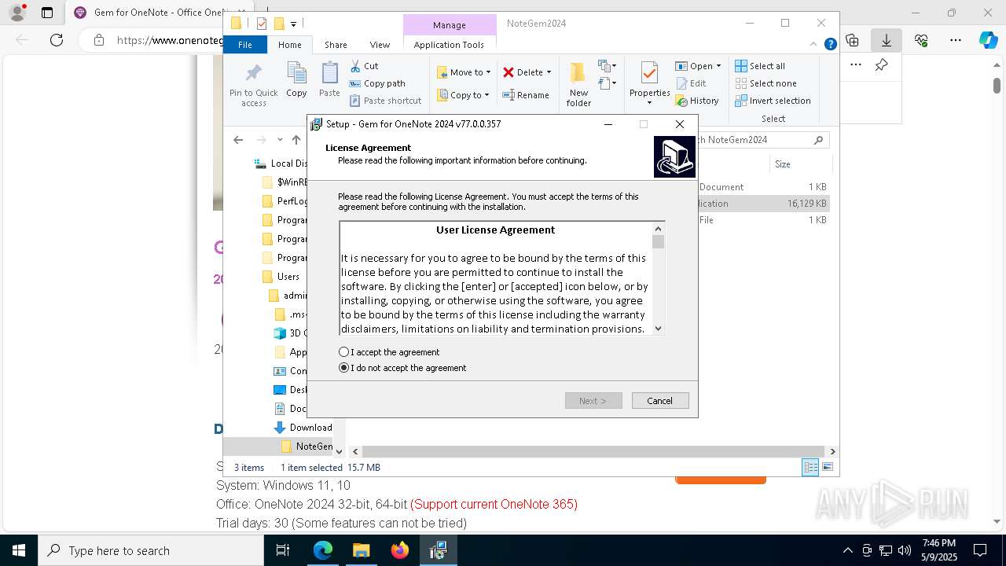
Task: Click the Task View taskbar icon
Action: tap(283, 550)
